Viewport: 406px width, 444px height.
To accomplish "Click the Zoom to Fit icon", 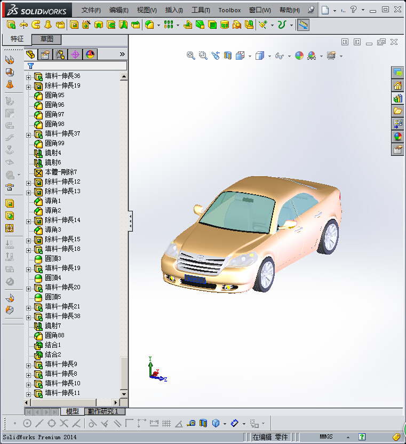I will pyautogui.click(x=191, y=55).
